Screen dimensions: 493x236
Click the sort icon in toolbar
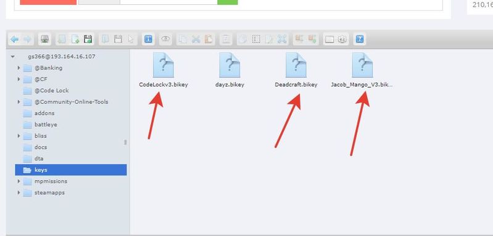click(x=342, y=40)
